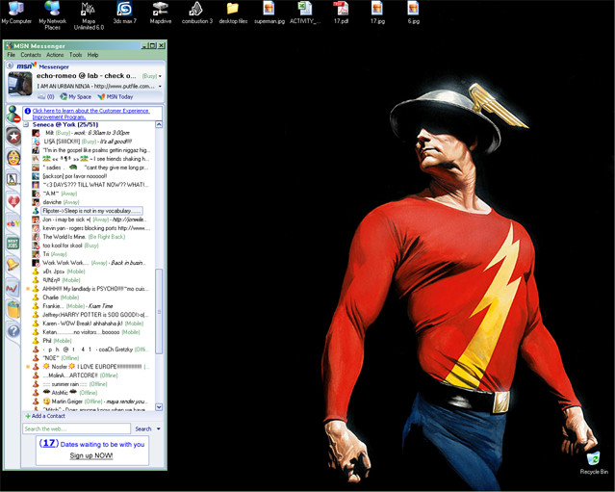Select contact Work Work Work... (Away)
This screenshot has width=615, height=492.
coord(90,263)
